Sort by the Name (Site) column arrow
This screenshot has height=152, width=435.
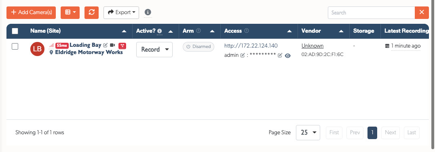click(124, 31)
